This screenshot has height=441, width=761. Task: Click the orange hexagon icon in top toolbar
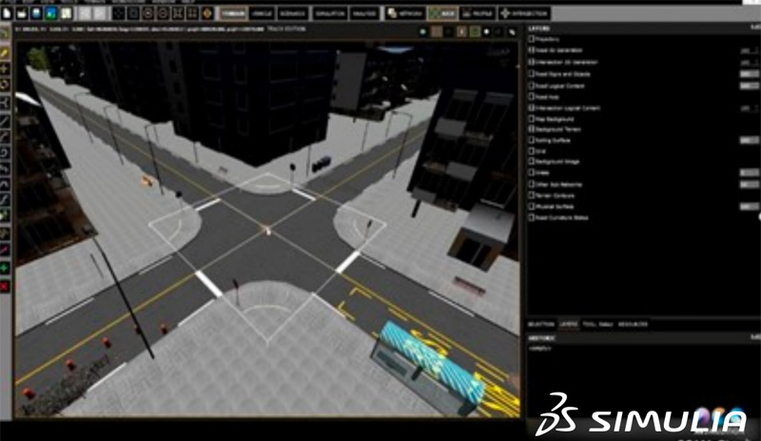[206, 13]
